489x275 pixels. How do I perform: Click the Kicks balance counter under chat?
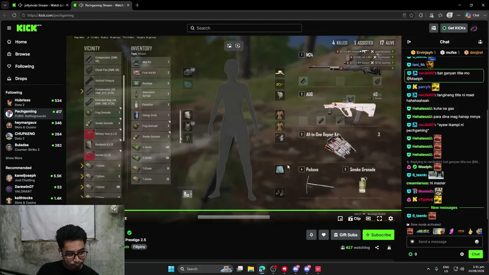tap(413, 254)
